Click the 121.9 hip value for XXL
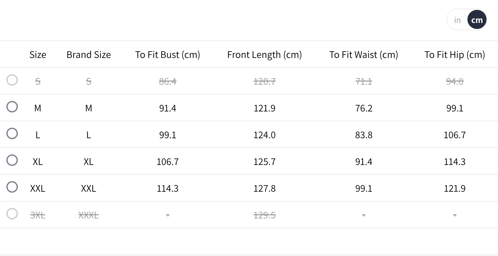 coord(454,188)
